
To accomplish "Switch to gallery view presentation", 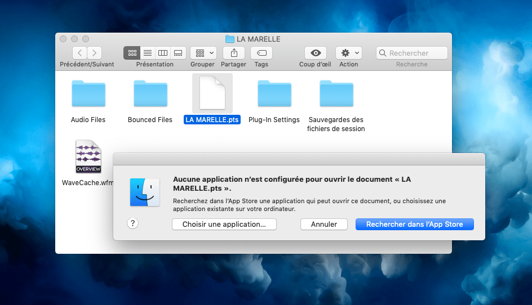I will tap(178, 53).
